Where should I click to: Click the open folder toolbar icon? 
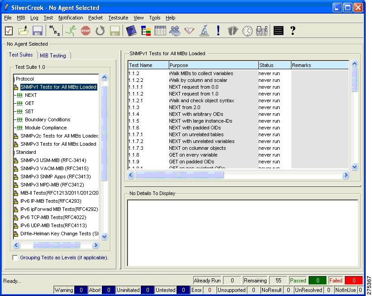pos(24,31)
